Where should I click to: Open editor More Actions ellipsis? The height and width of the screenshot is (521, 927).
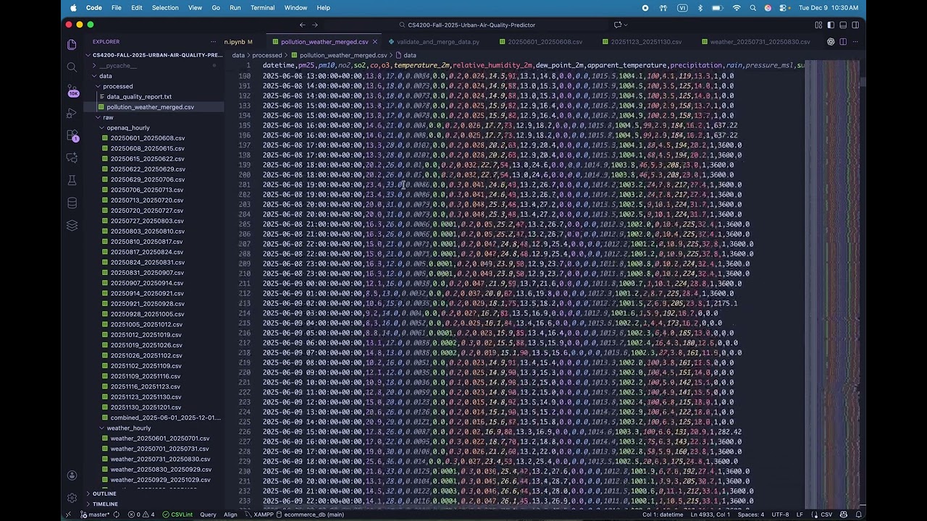pyautogui.click(x=855, y=42)
